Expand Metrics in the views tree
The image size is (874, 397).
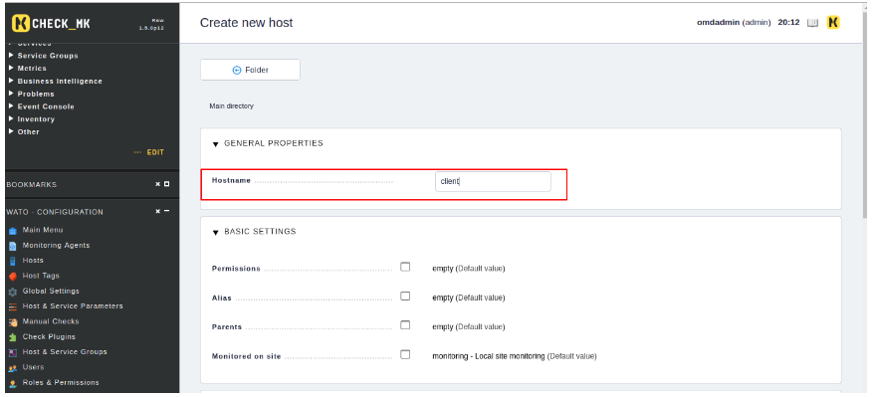[x=11, y=68]
